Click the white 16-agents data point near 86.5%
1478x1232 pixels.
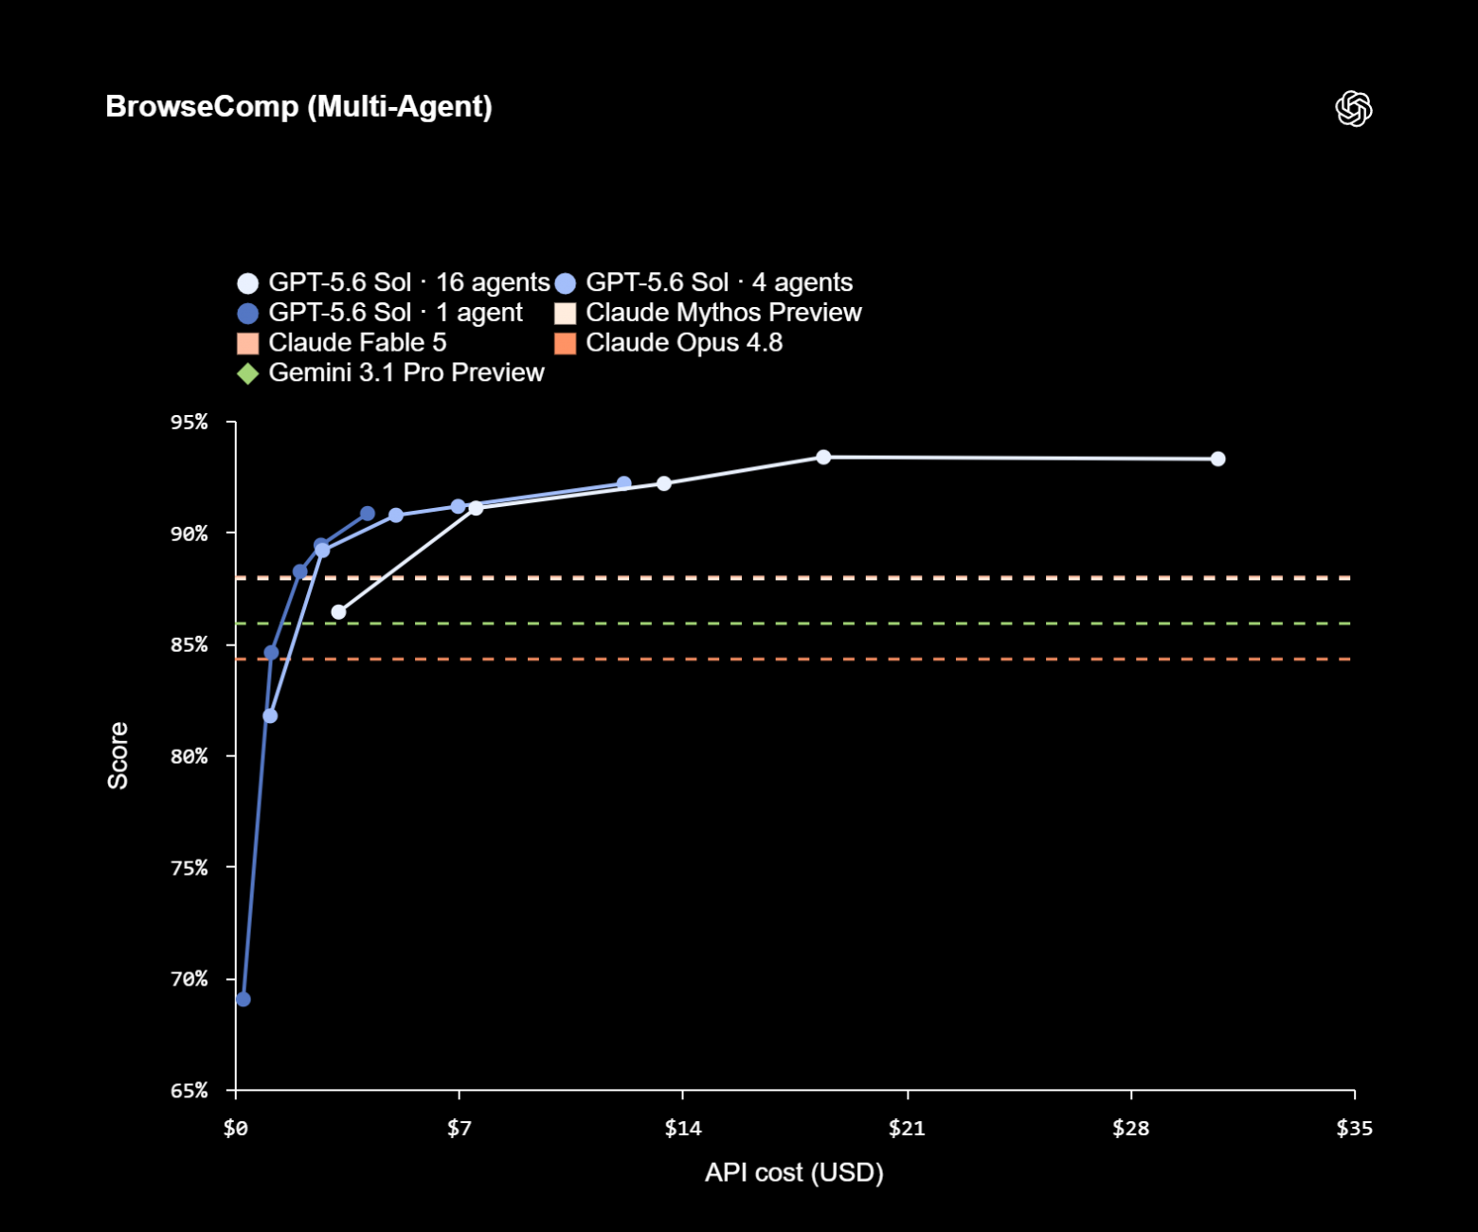click(x=338, y=612)
